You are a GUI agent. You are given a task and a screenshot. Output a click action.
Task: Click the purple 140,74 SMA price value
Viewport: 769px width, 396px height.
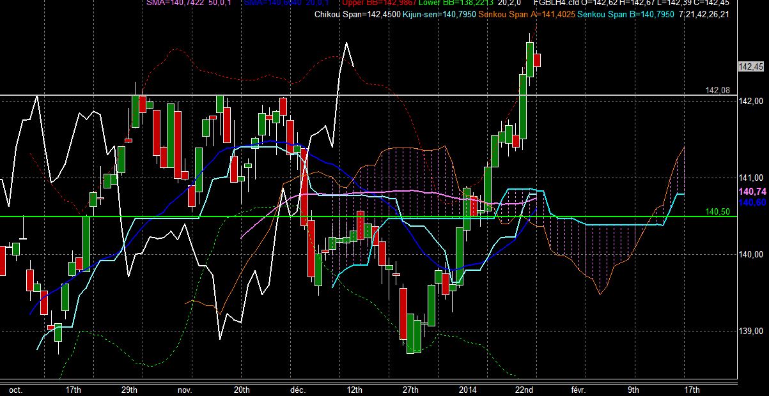(x=752, y=192)
